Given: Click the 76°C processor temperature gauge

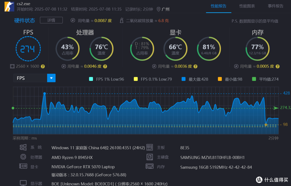Looking at the screenshot, I should [x=101, y=49].
